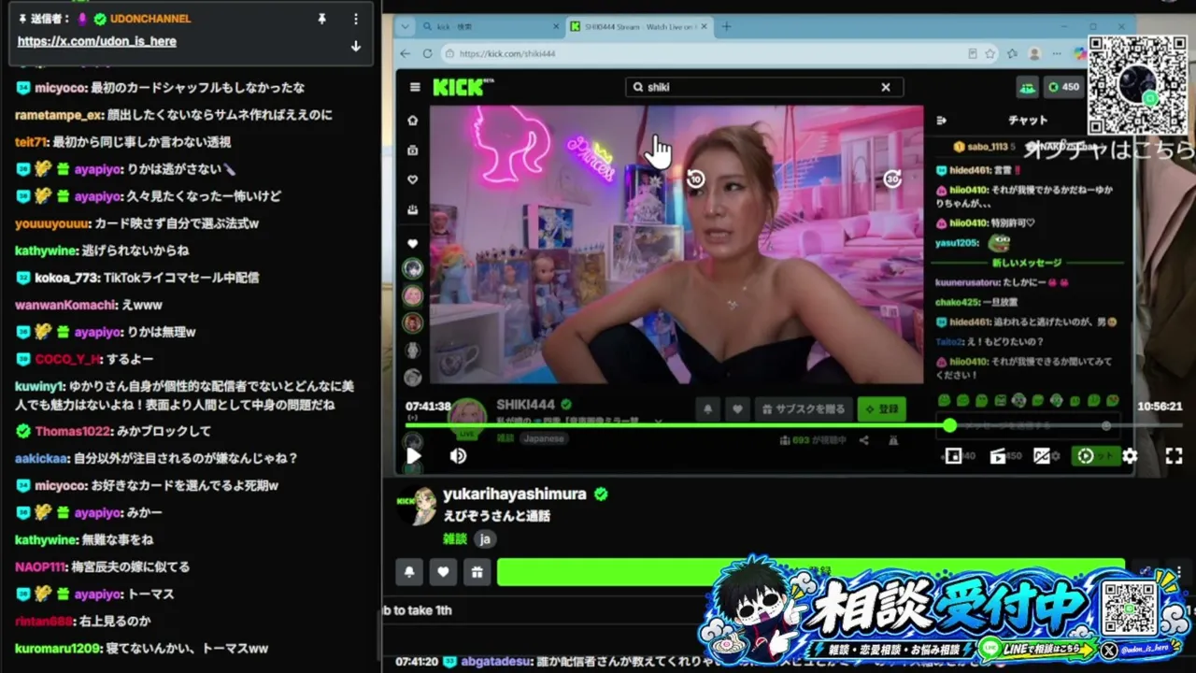Click the green 登録 subscribe button for SHIKI444

[x=881, y=408]
